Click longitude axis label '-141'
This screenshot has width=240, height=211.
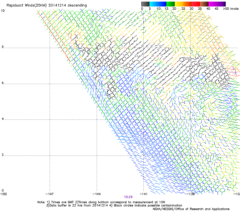tap(144, 194)
